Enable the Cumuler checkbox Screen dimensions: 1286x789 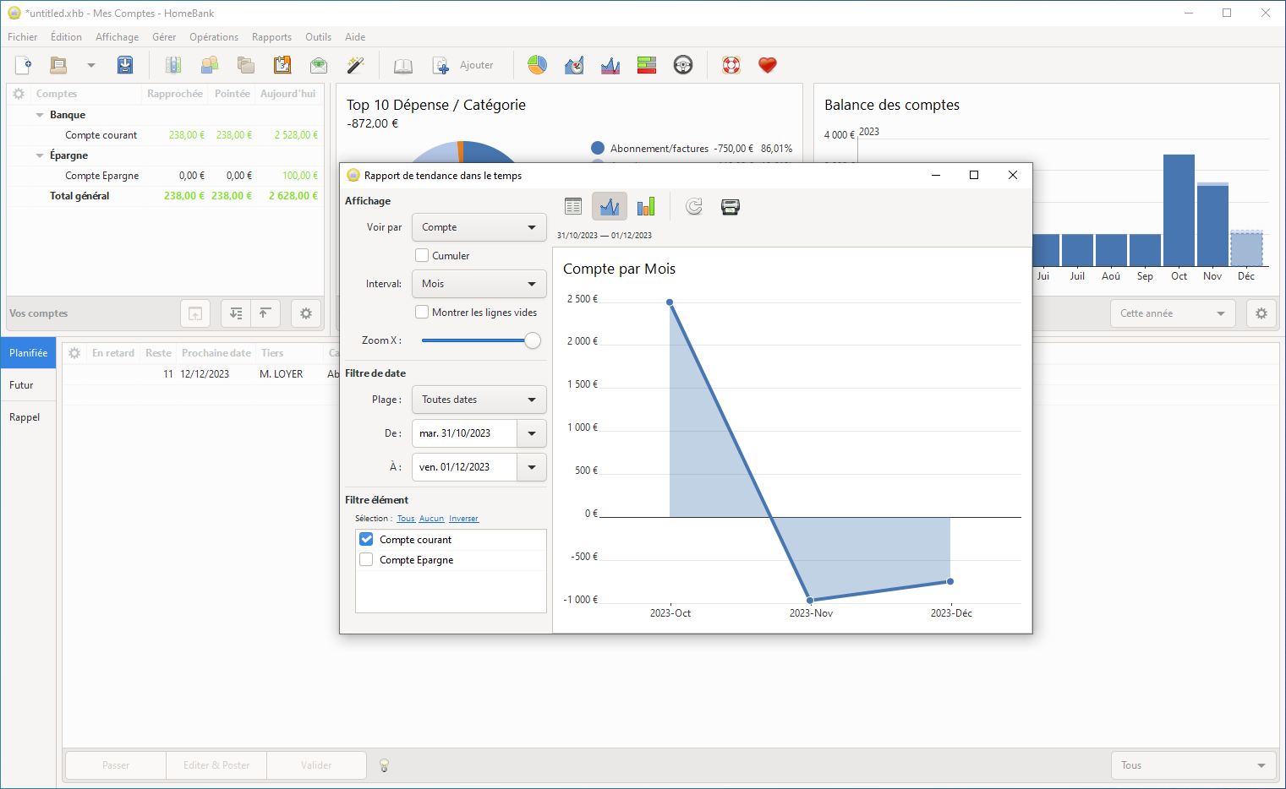[422, 256]
